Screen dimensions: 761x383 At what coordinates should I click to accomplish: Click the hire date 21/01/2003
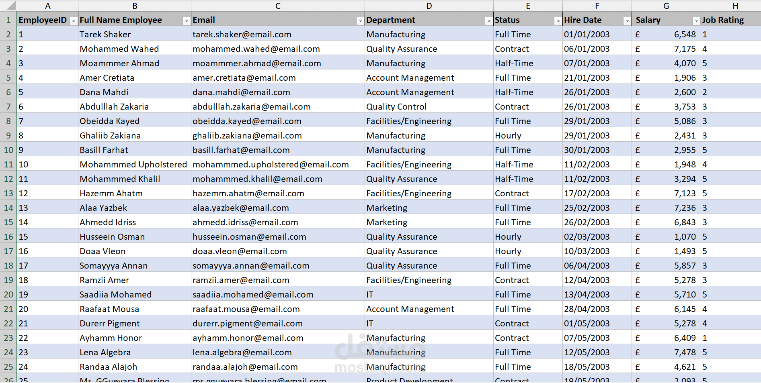coord(597,77)
